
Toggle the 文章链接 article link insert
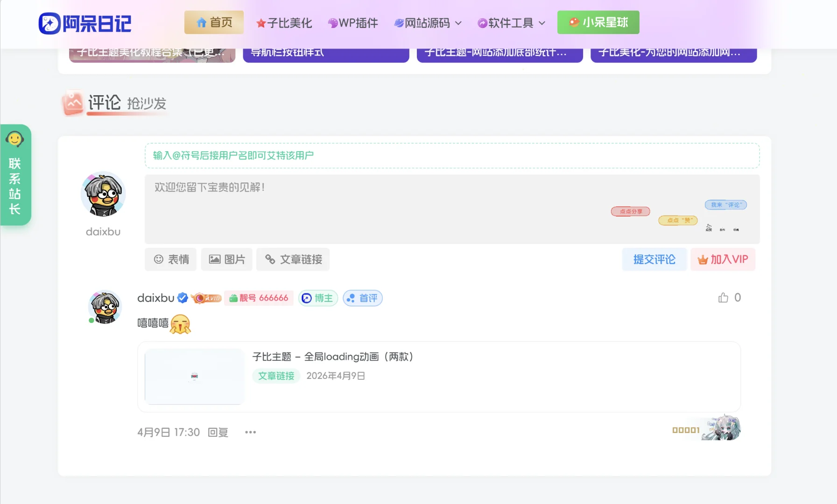coord(293,259)
